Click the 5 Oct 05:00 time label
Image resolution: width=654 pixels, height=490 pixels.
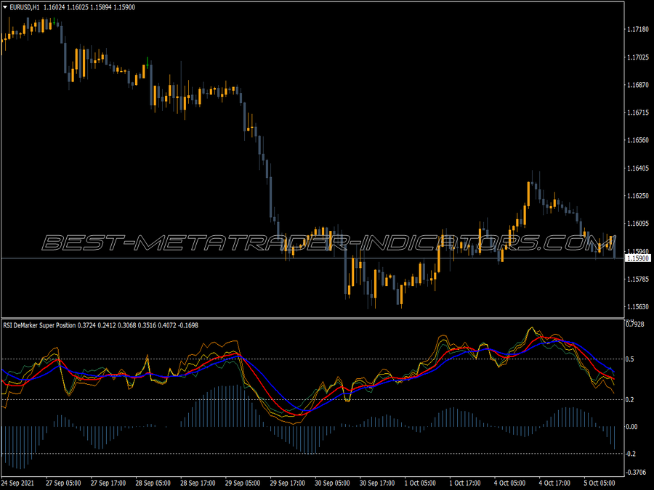click(599, 483)
